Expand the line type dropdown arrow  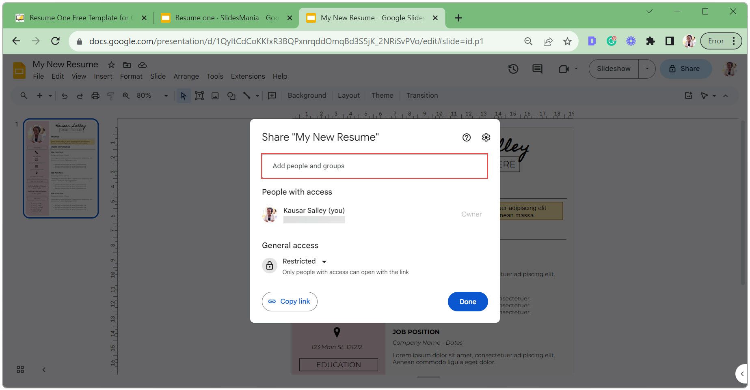(257, 96)
